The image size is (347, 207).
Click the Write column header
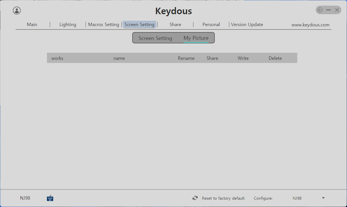pyautogui.click(x=243, y=58)
